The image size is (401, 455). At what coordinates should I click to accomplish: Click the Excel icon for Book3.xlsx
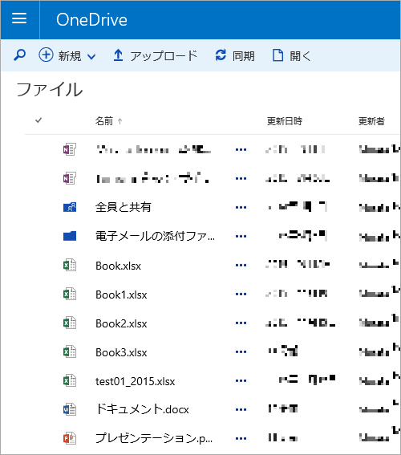point(70,351)
